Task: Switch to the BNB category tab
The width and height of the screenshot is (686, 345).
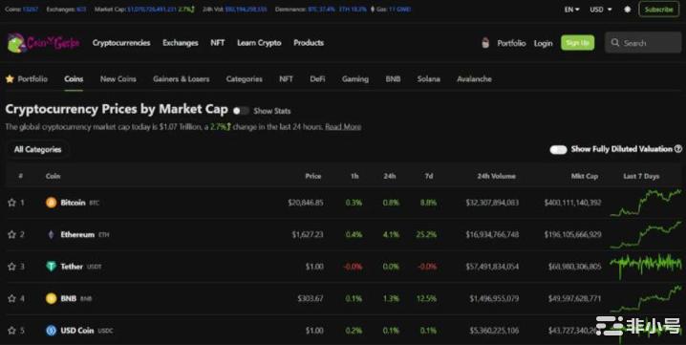Action: click(393, 78)
